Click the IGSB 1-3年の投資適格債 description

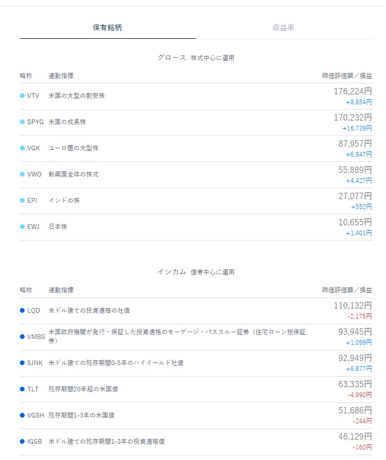point(106,442)
